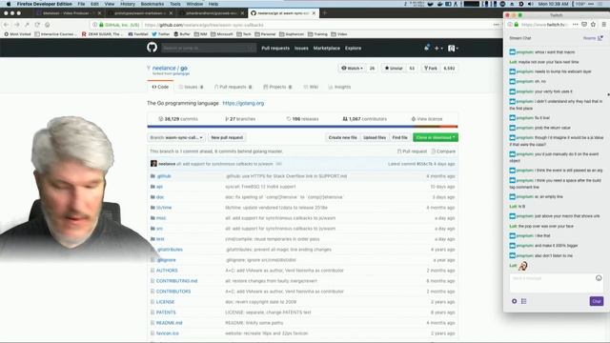
Task: Focus the GitHub search field
Action: [x=209, y=49]
